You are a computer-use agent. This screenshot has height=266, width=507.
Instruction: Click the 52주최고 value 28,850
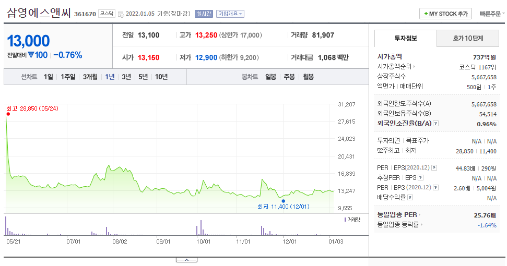pyautogui.click(x=465, y=151)
